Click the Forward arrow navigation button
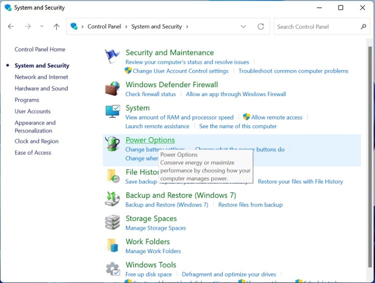 [28, 27]
